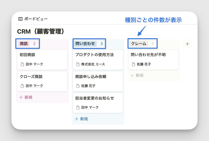Click the クレーム group tag
Image resolution: width=209 pixels, height=141 pixels.
click(139, 44)
